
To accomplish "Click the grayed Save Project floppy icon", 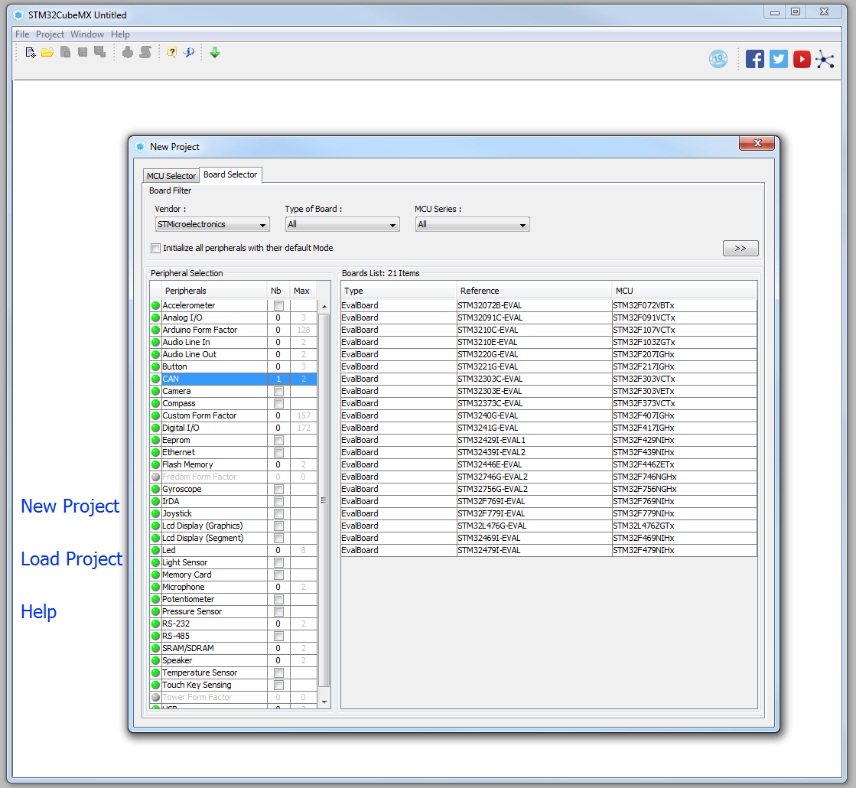I will pyautogui.click(x=83, y=53).
